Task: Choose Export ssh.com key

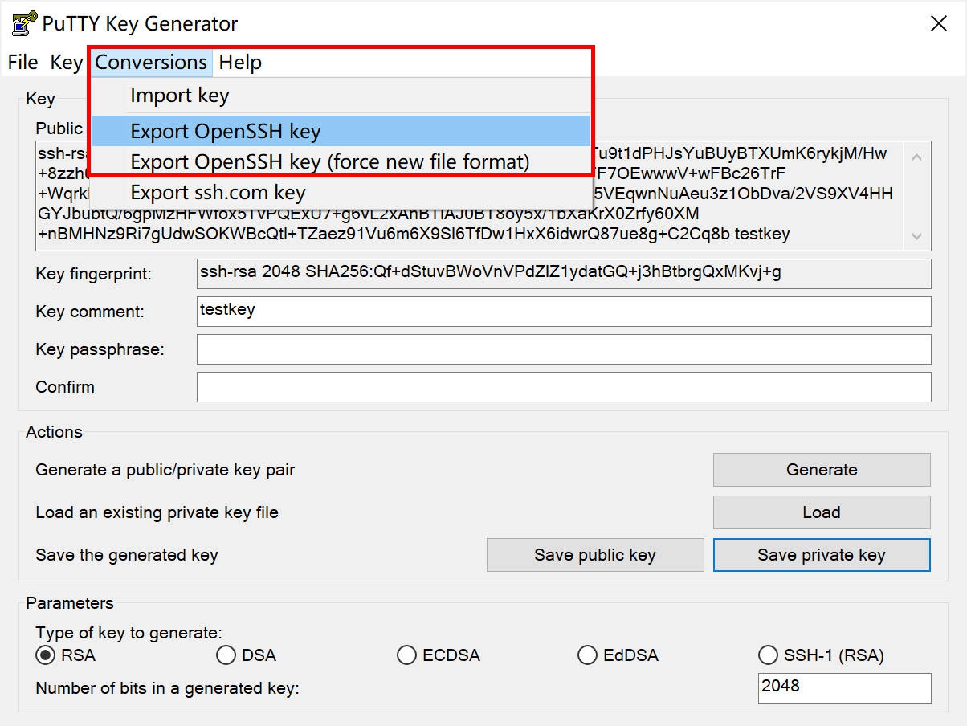Action: [x=341, y=192]
